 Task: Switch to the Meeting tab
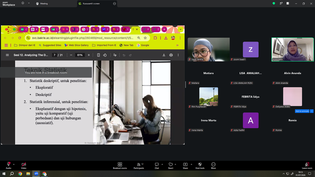tap(42, 3)
